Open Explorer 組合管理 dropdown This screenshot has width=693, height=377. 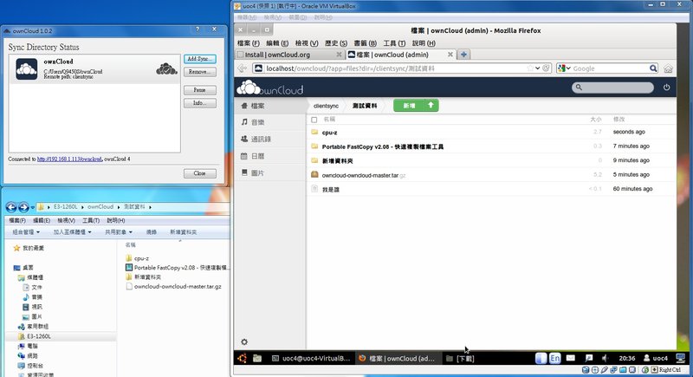click(x=26, y=232)
